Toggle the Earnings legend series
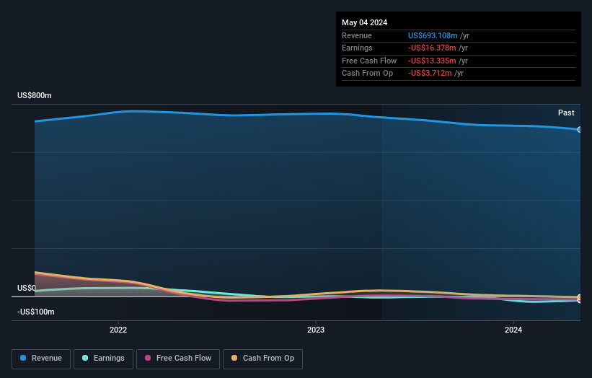 [x=103, y=359]
